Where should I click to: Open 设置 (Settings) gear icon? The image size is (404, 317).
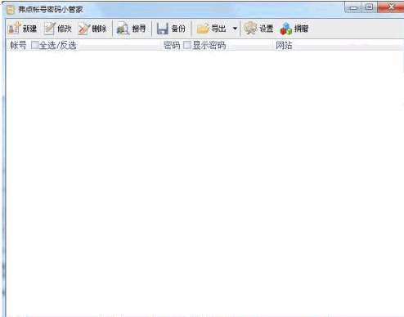(250, 29)
